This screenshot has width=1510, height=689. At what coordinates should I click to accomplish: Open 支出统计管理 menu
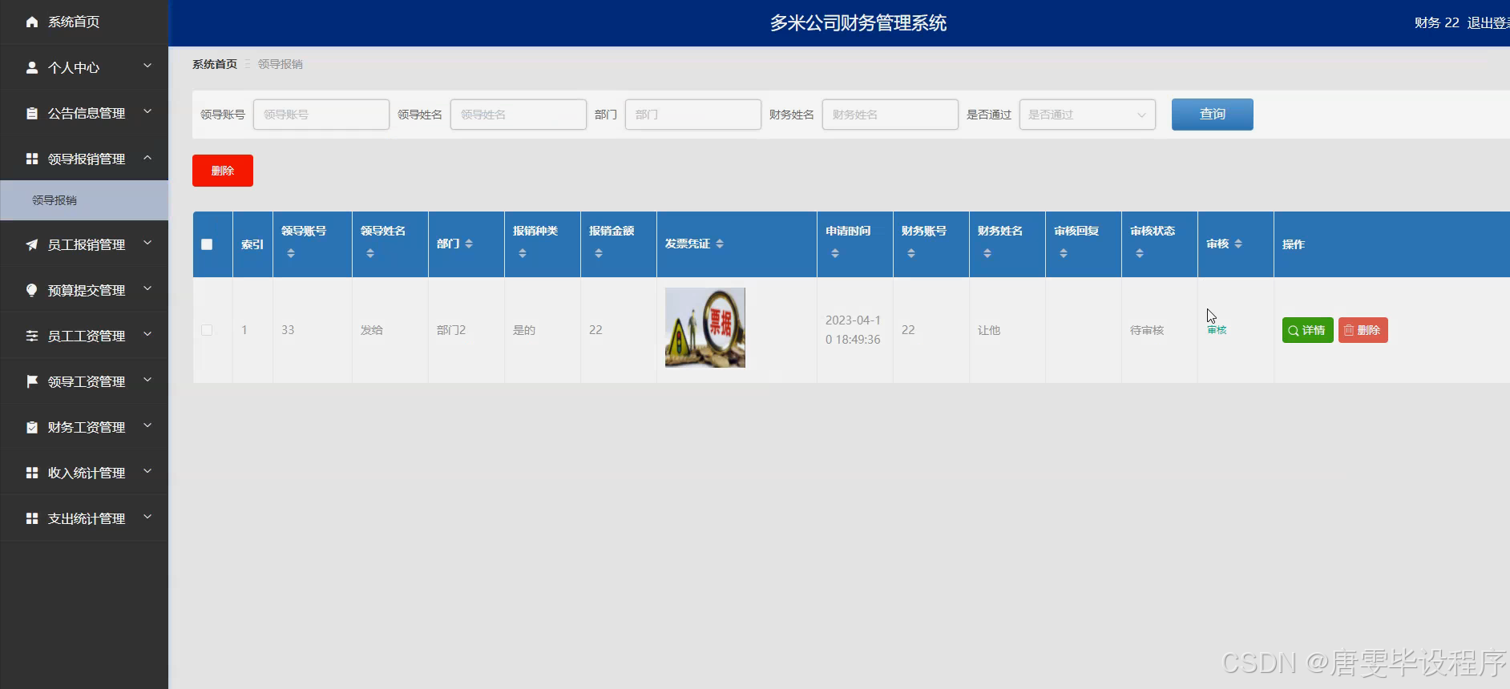84,518
